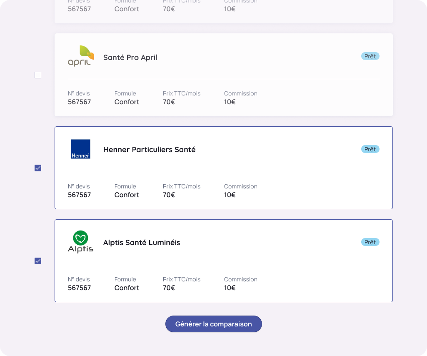Click the N° devis label in Henner card
This screenshot has width=427, height=356.
(x=79, y=186)
